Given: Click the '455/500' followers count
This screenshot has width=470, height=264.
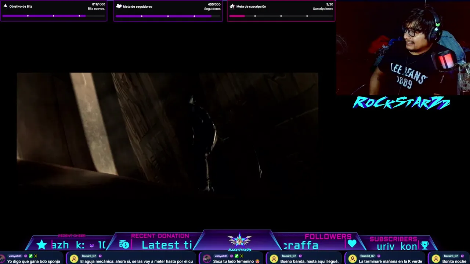Looking at the screenshot, I should tap(214, 4).
